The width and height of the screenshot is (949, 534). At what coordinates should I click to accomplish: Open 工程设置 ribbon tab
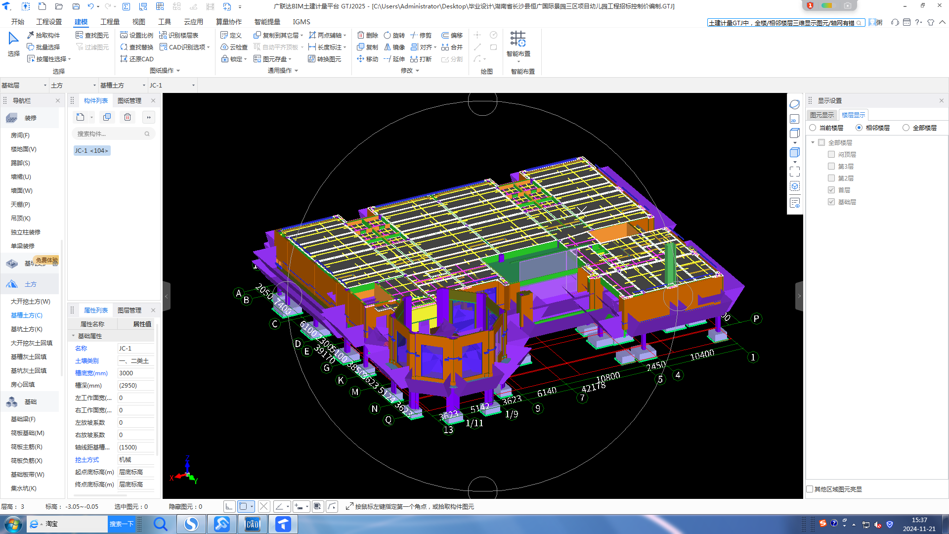coord(49,22)
